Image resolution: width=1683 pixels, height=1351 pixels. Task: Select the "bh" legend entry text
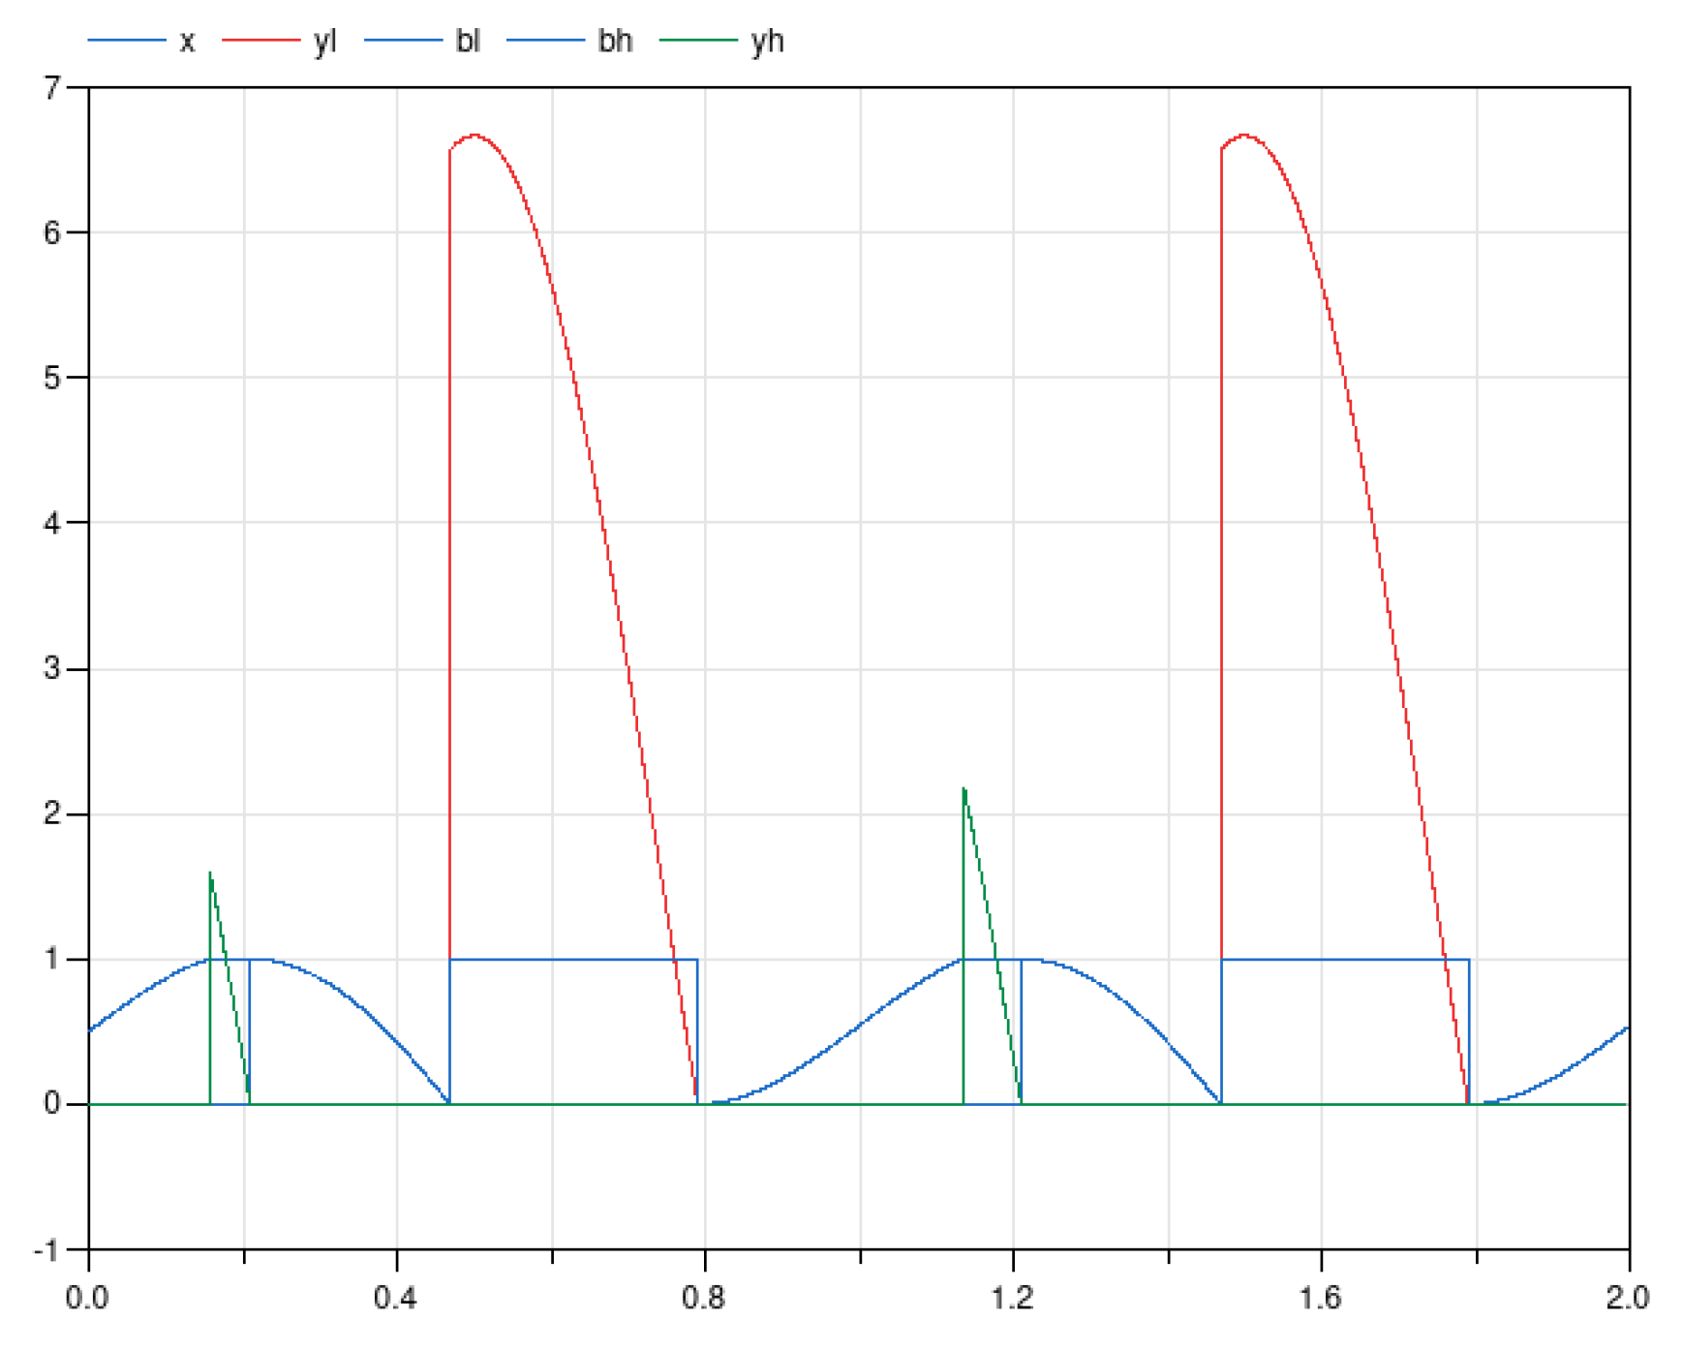click(x=615, y=41)
